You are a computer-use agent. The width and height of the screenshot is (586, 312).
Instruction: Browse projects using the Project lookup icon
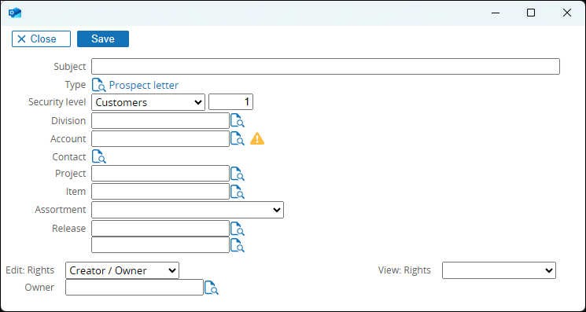(x=238, y=174)
